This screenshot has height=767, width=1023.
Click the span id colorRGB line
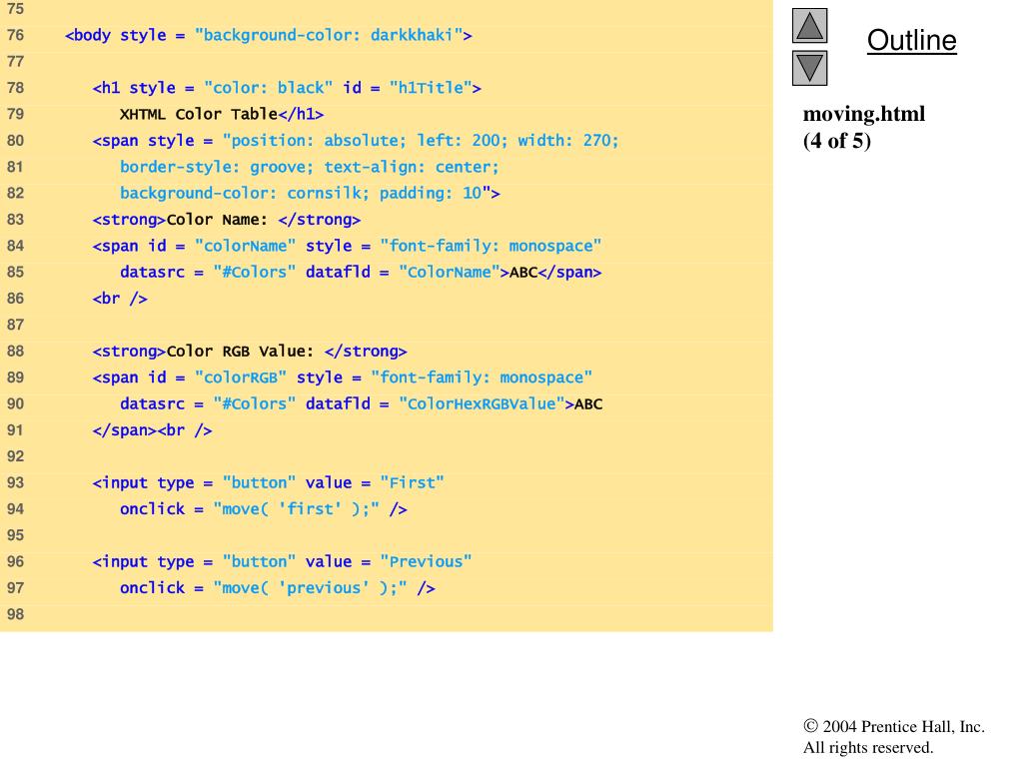pos(342,378)
